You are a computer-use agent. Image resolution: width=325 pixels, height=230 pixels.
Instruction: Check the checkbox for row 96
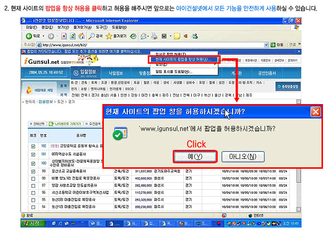point(33,193)
